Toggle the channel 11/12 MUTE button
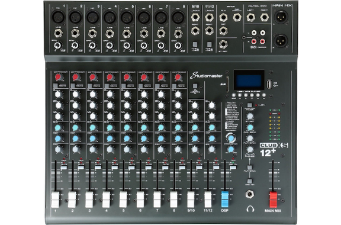The height and width of the screenshot is (225, 341). tap(216, 168)
